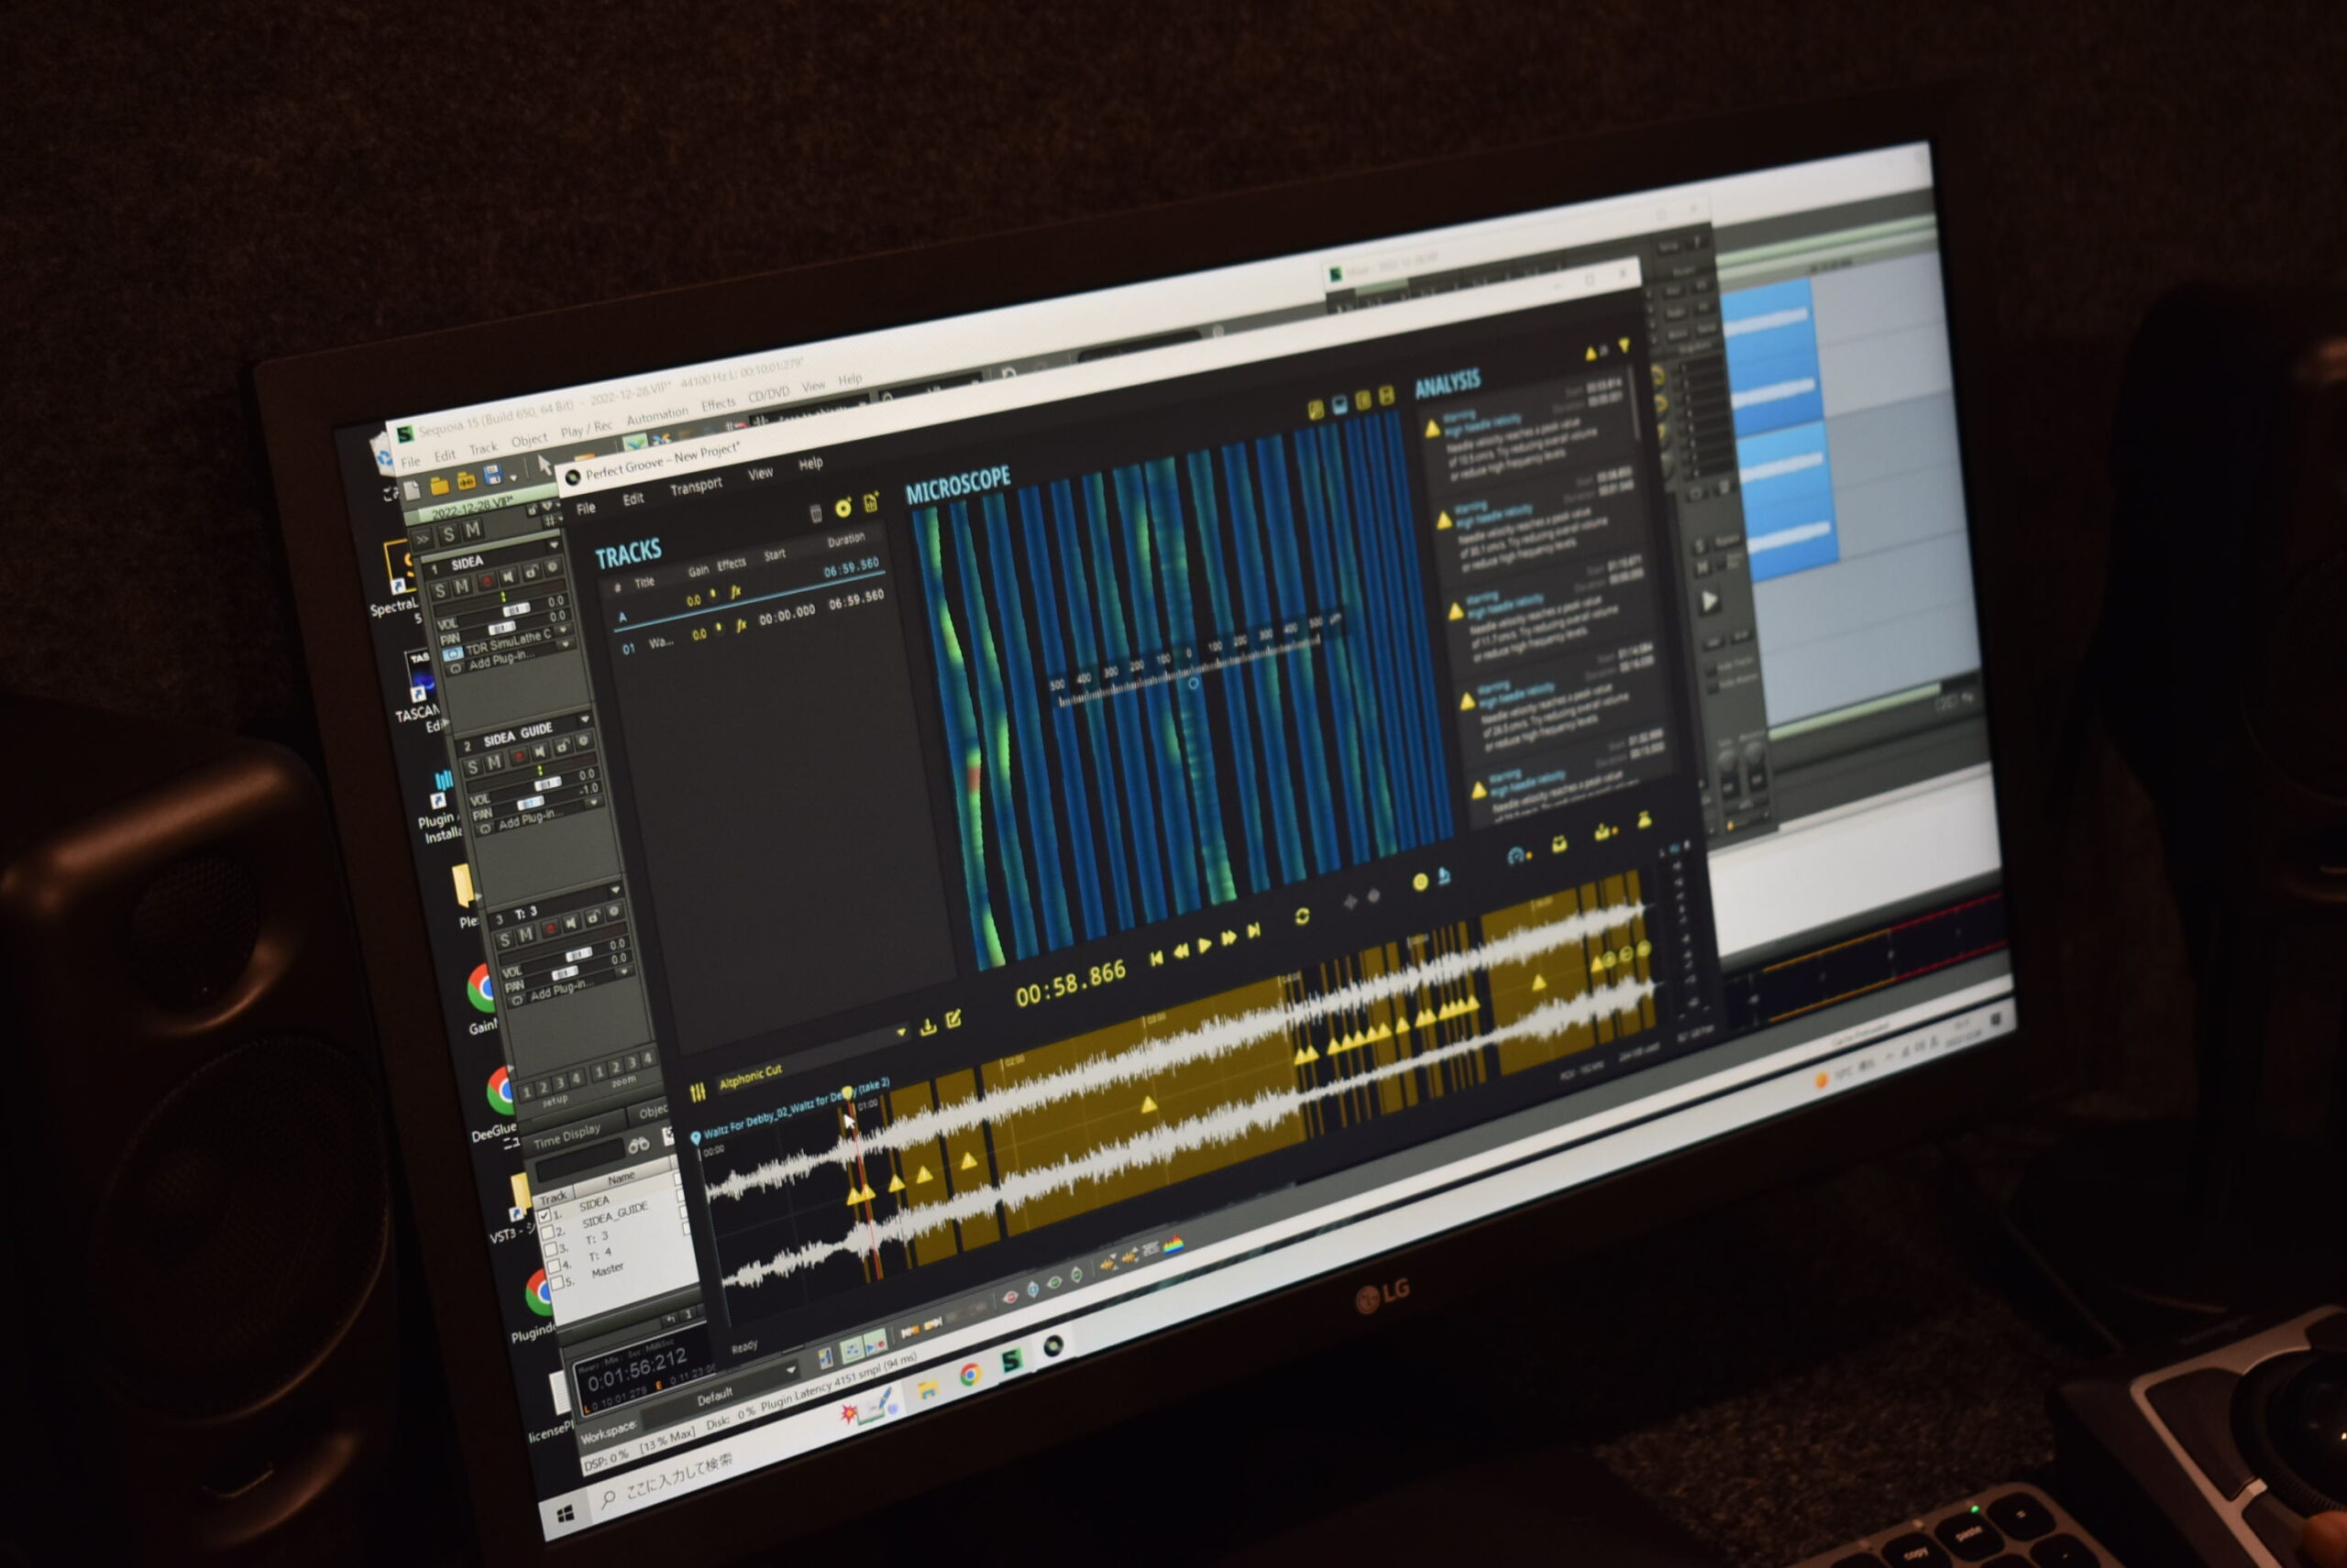
Task: Open the TDR SimuLathe plug-in slot dropdown
Action: coord(563,631)
